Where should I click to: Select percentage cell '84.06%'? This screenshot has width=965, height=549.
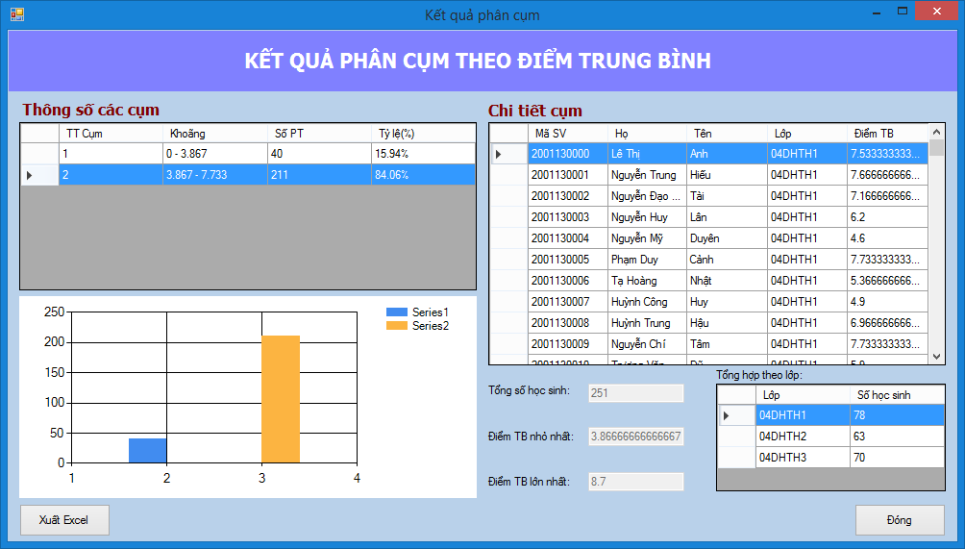pos(424,175)
